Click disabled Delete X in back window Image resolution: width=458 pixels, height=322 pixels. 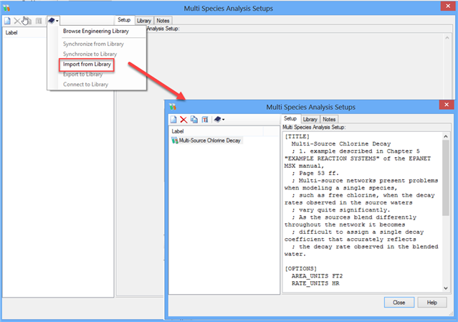pyautogui.click(x=17, y=21)
